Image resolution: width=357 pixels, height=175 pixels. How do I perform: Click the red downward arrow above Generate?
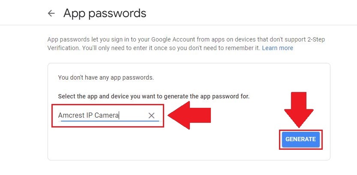(x=299, y=109)
